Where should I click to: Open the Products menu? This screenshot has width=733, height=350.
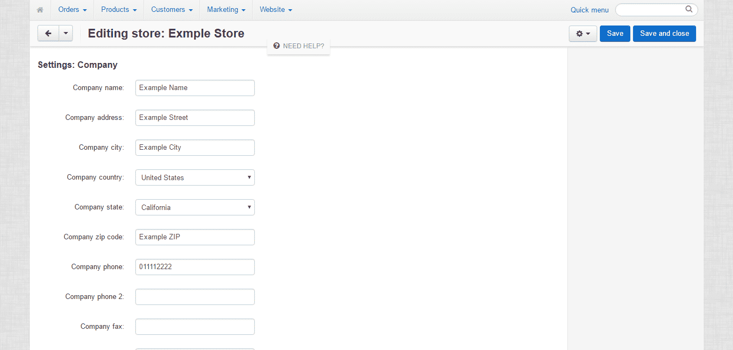[x=118, y=10]
